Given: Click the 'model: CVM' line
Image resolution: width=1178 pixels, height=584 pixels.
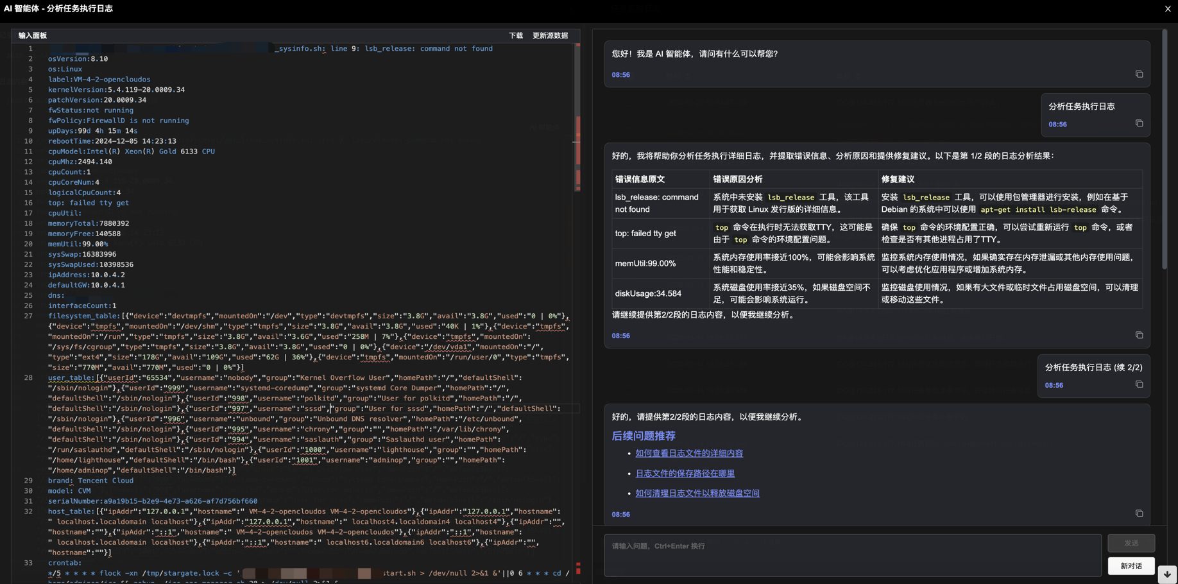Looking at the screenshot, I should (x=69, y=491).
